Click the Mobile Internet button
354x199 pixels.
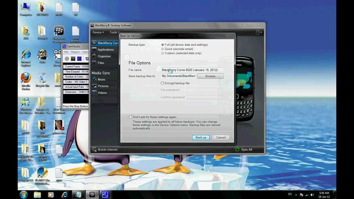pos(105,150)
